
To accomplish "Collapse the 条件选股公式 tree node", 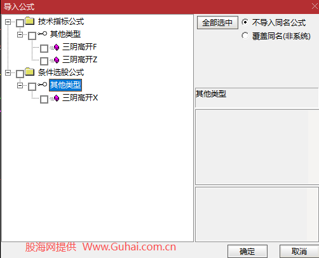I will [8, 72].
